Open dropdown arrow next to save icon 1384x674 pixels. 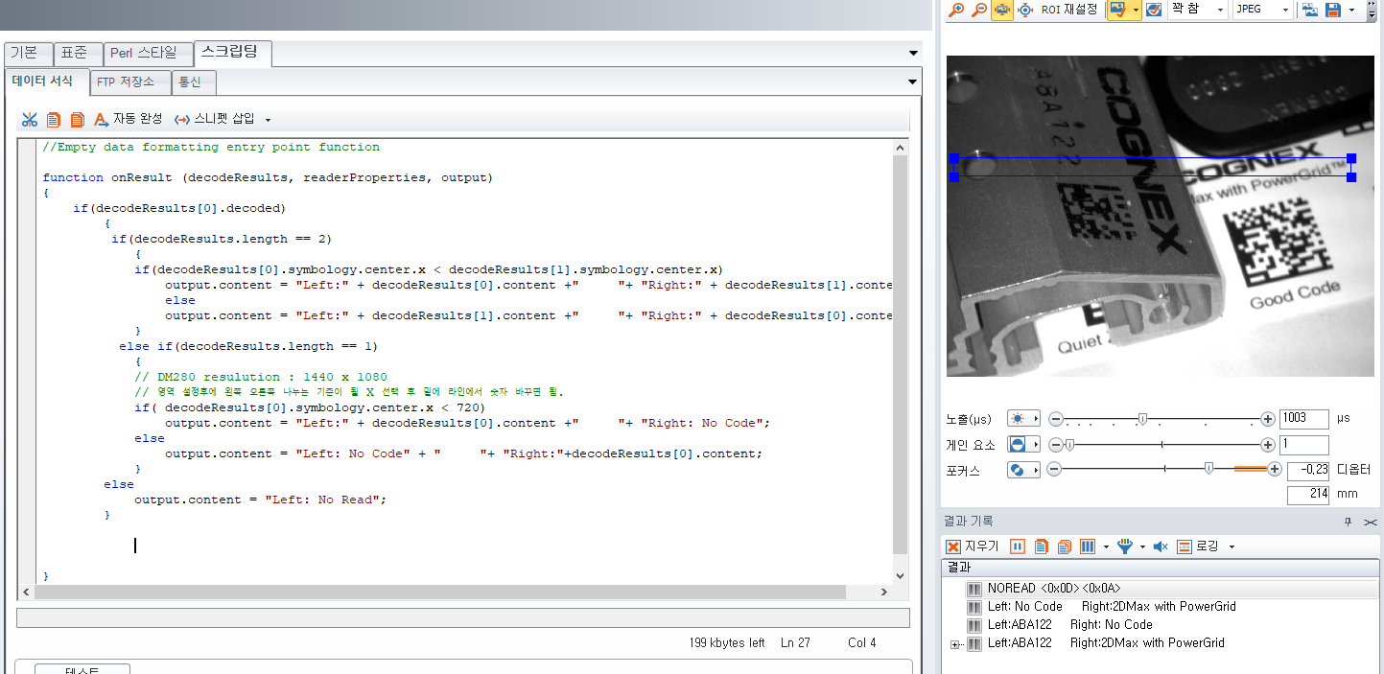pos(1351,10)
